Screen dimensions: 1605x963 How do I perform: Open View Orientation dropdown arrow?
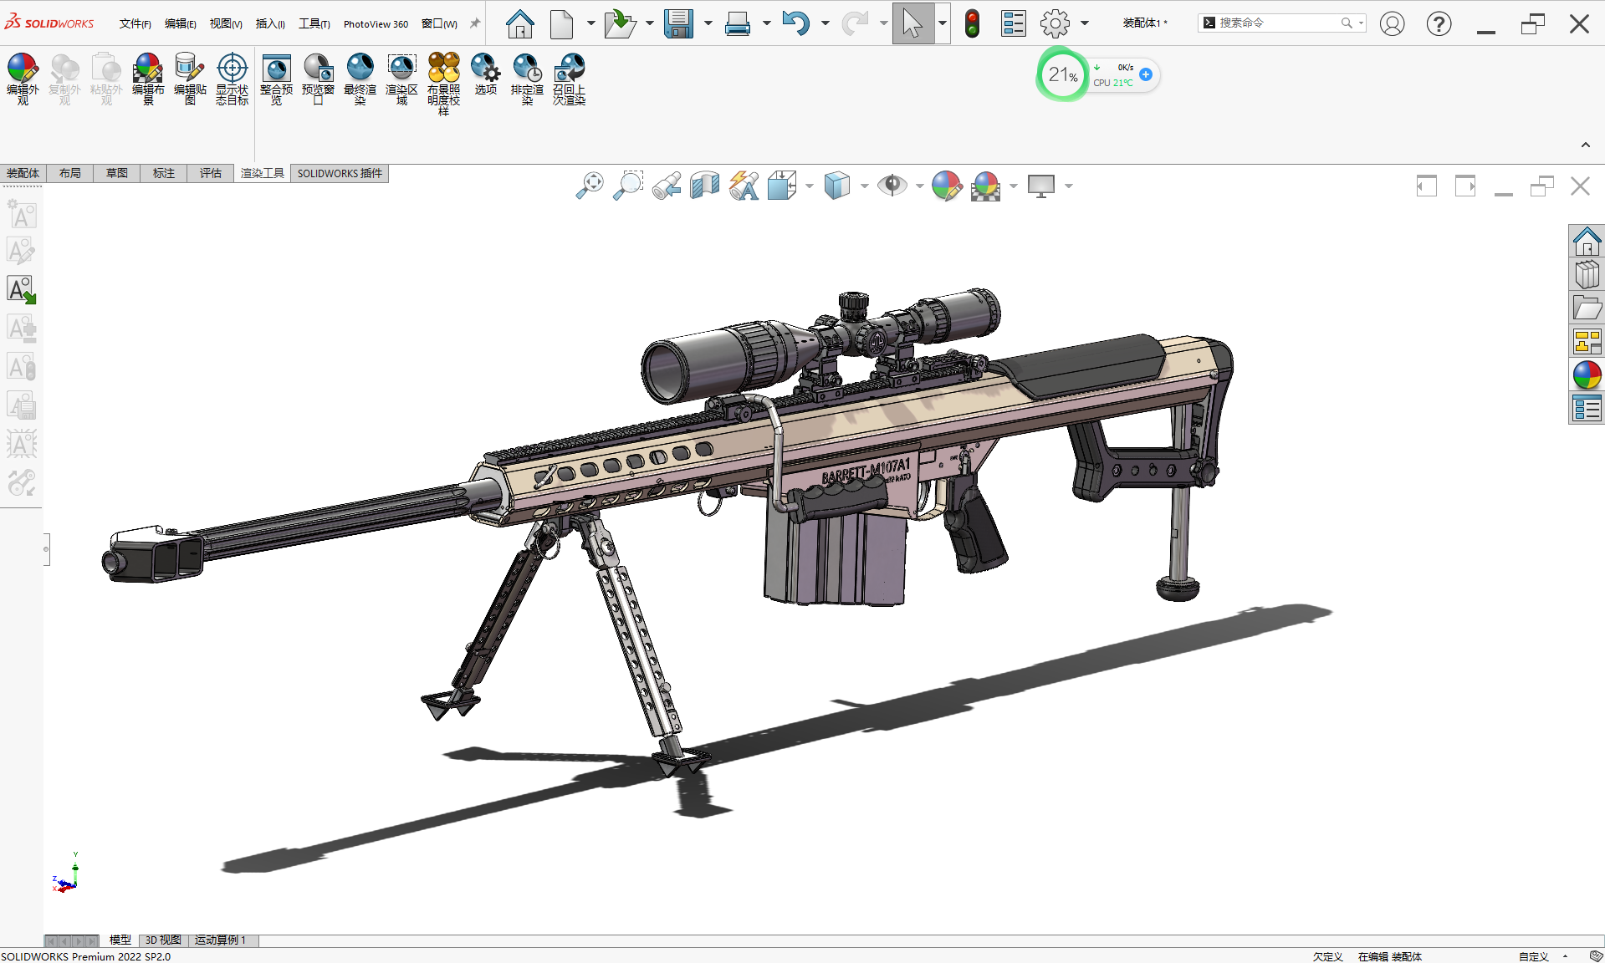[810, 186]
